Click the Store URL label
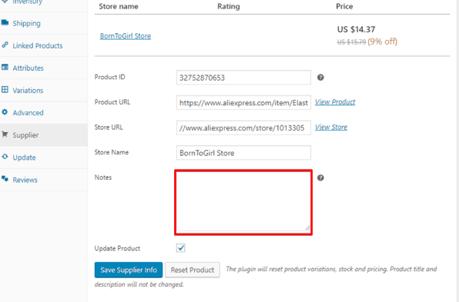The image size is (459, 302). [x=109, y=128]
